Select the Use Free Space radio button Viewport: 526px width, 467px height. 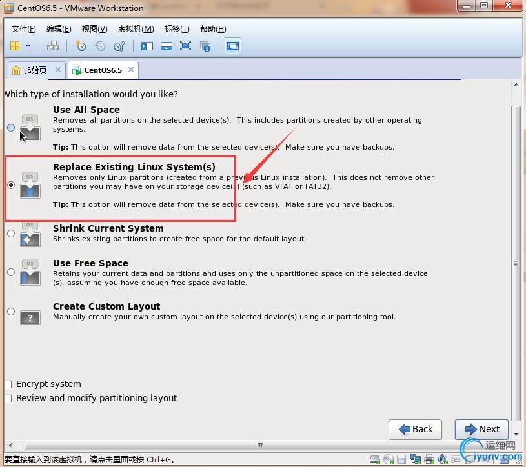coord(11,272)
